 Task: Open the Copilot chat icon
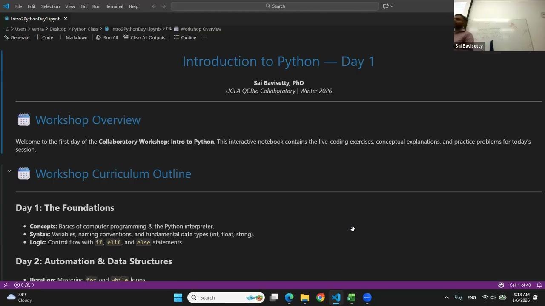386,6
